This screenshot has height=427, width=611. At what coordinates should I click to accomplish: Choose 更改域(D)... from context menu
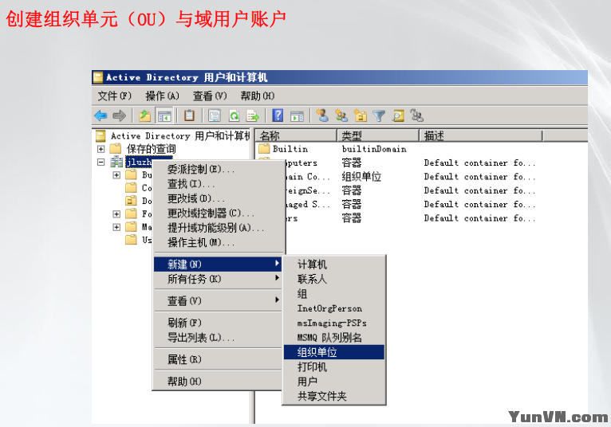pyautogui.click(x=219, y=198)
